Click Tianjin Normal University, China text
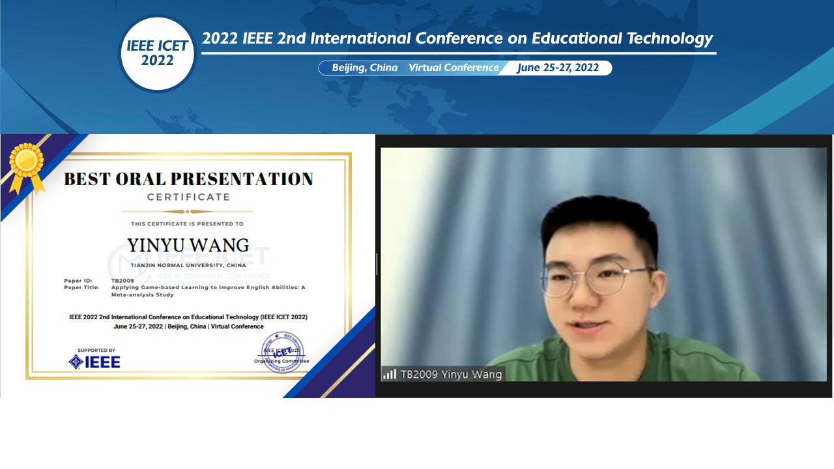 (188, 266)
